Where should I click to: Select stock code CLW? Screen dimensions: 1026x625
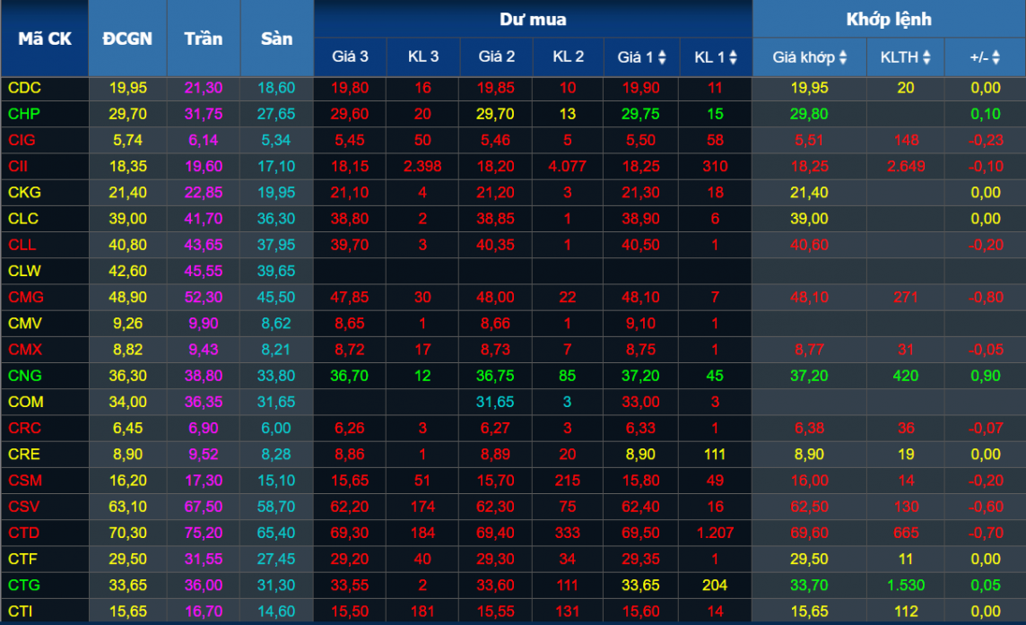tap(25, 271)
